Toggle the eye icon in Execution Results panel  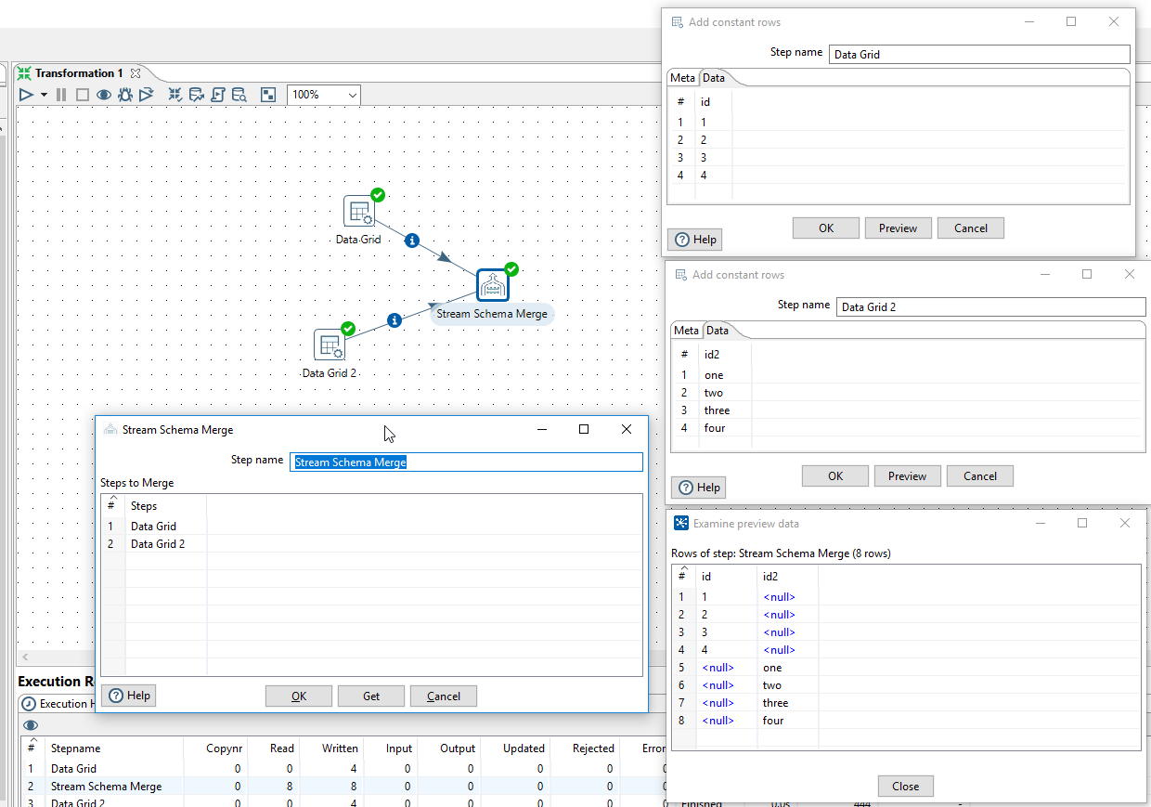[x=31, y=725]
